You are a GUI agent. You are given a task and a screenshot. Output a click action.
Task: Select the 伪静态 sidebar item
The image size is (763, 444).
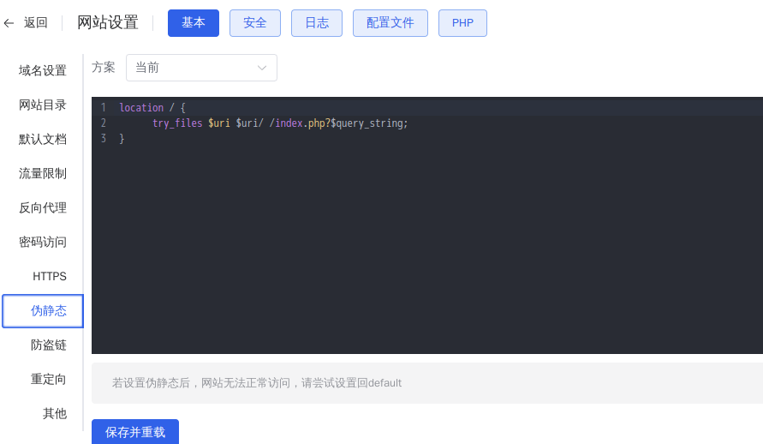point(43,310)
